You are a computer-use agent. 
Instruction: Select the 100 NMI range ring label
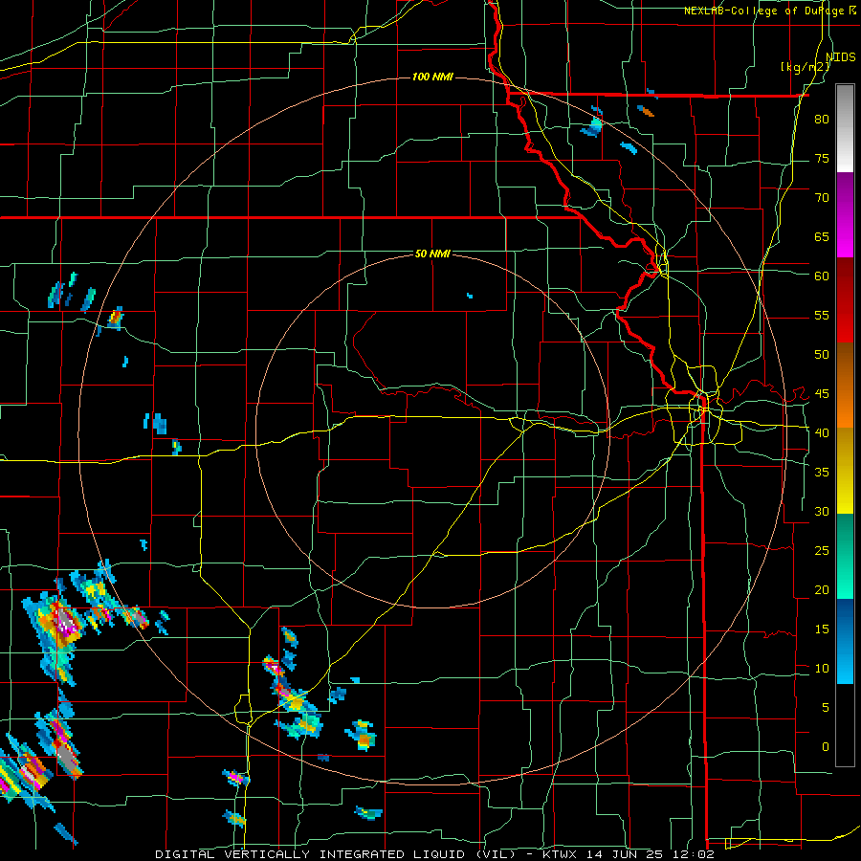point(432,77)
